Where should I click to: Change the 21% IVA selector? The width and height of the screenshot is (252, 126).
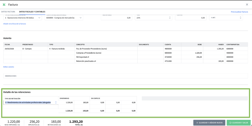(x=153, y=18)
